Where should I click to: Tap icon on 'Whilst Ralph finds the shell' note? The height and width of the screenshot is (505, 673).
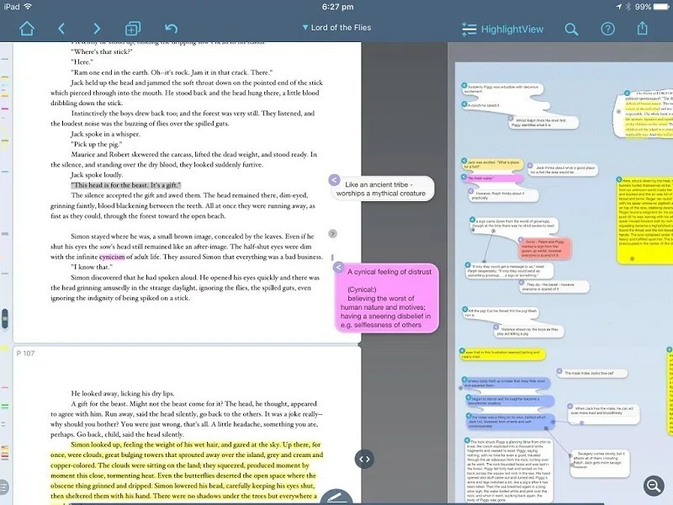coord(511,119)
